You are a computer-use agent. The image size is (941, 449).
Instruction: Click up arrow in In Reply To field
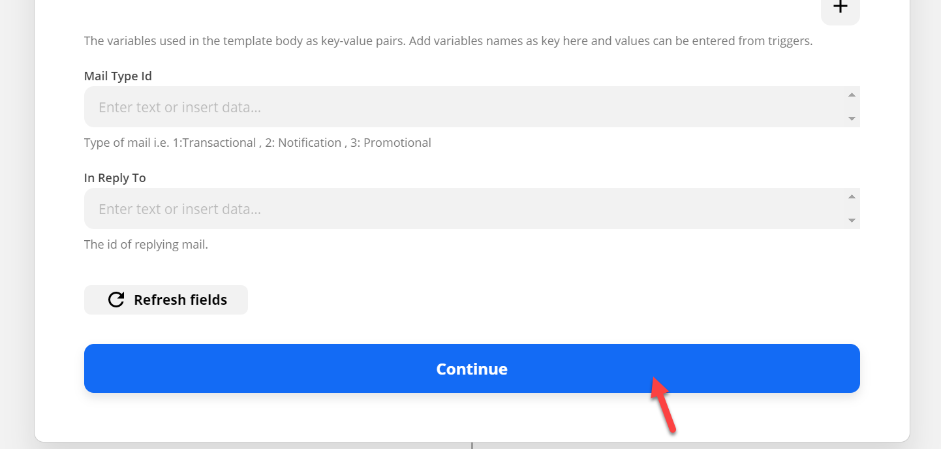pos(852,196)
